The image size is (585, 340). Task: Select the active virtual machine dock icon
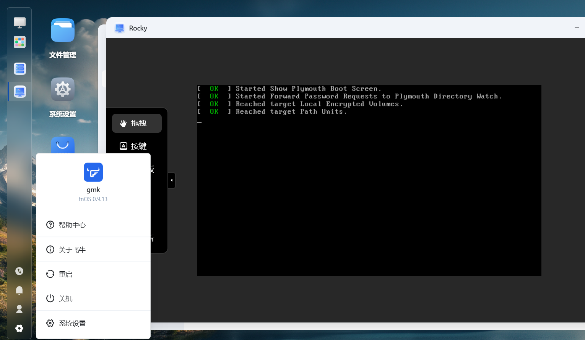click(x=19, y=92)
